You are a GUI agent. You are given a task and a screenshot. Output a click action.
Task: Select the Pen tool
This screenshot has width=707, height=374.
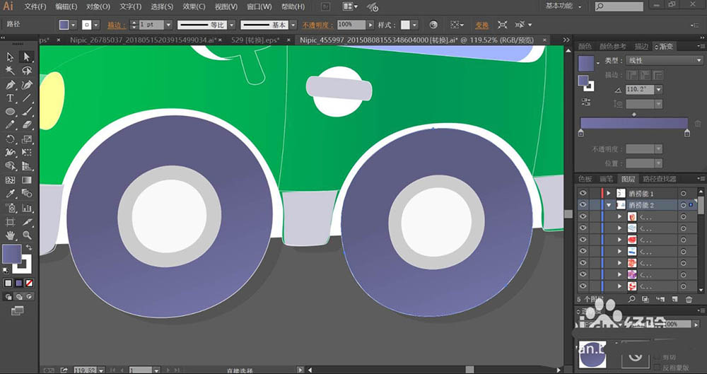[x=11, y=84]
